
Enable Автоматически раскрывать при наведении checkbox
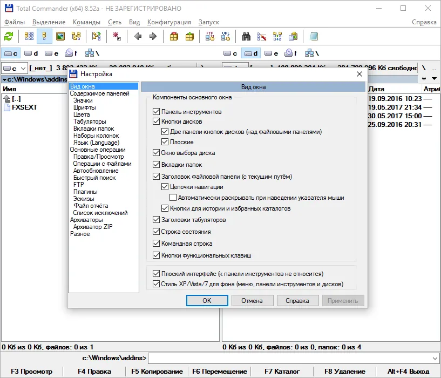coord(173,198)
